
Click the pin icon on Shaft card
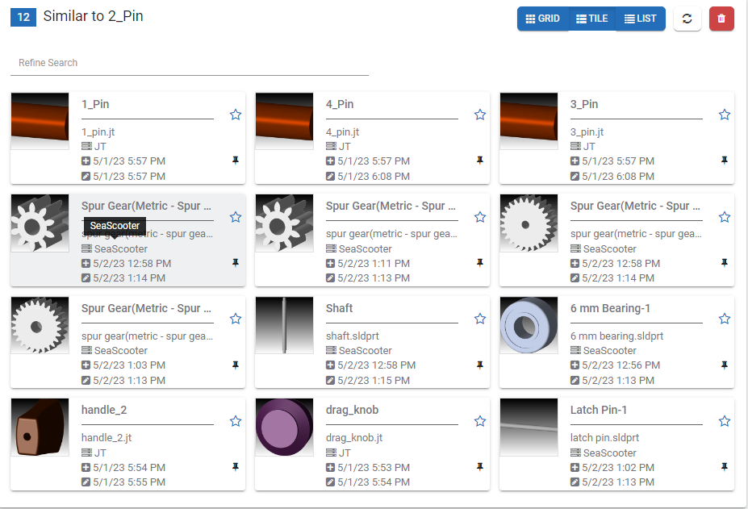click(x=479, y=365)
